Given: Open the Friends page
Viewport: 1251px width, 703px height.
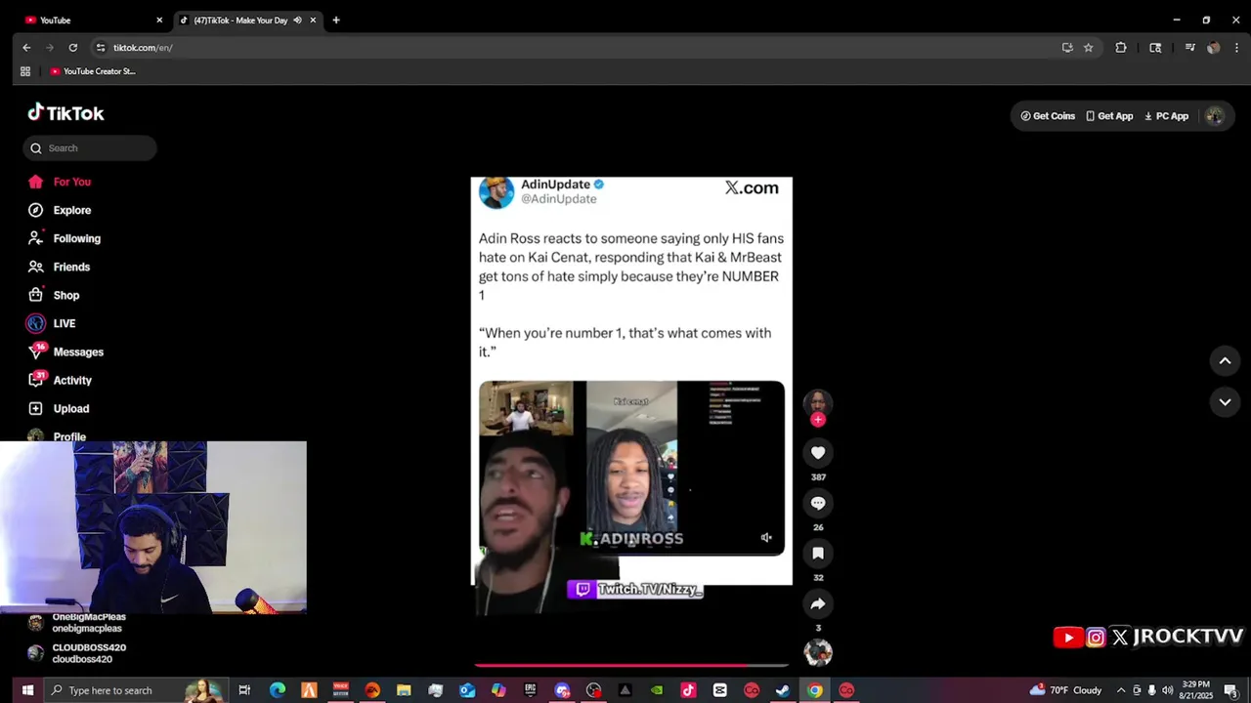Looking at the screenshot, I should click(x=71, y=267).
